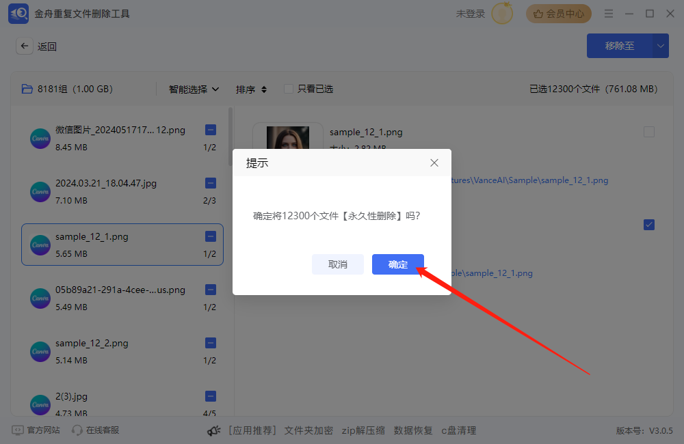This screenshot has width=684, height=444.
Task: Open the hamburger menu in title bar
Action: tap(609, 13)
